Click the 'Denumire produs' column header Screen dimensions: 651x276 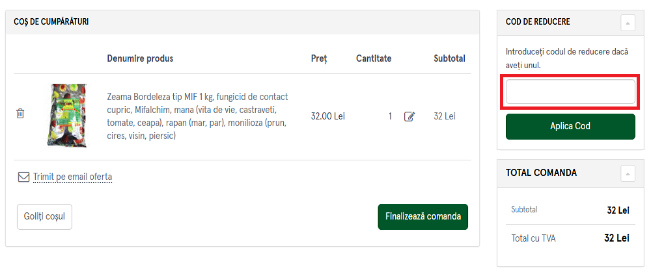pyautogui.click(x=140, y=58)
